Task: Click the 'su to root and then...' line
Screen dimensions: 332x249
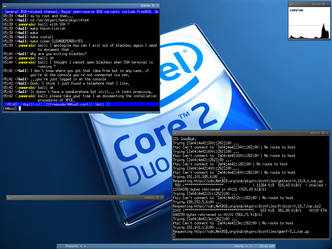Action: [x=52, y=16]
